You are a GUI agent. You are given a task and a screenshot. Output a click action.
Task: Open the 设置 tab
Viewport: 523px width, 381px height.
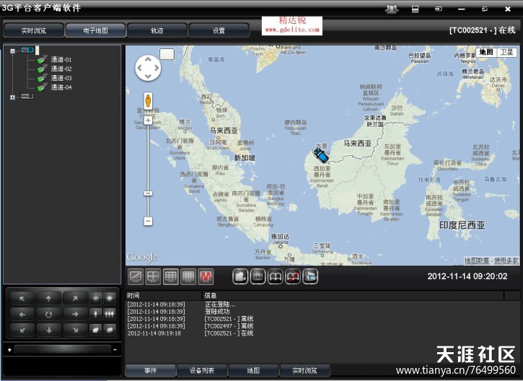(219, 31)
